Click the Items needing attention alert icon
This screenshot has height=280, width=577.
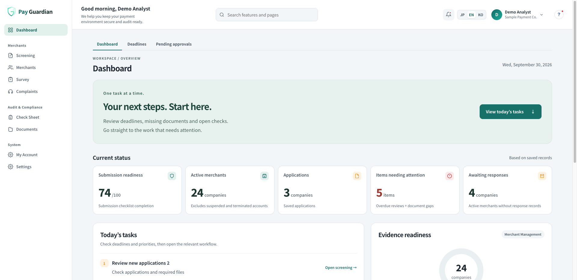450,176
